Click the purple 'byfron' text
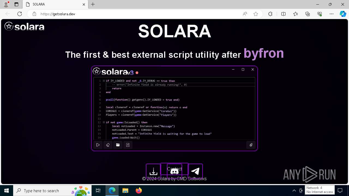The image size is (349, 196). pos(264,53)
